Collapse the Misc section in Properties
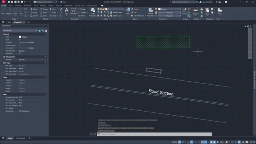The width and height of the screenshot is (256, 144). click(45, 94)
